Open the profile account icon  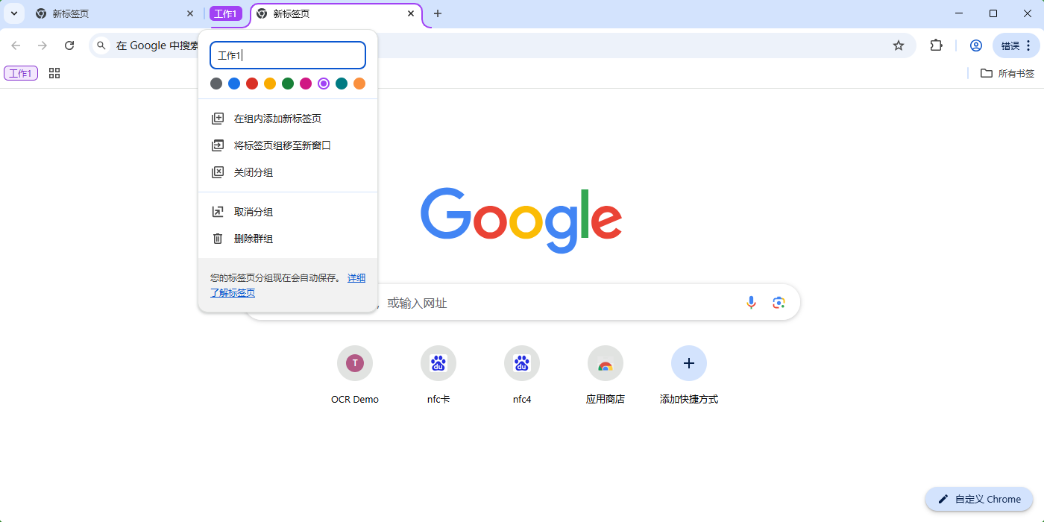975,45
